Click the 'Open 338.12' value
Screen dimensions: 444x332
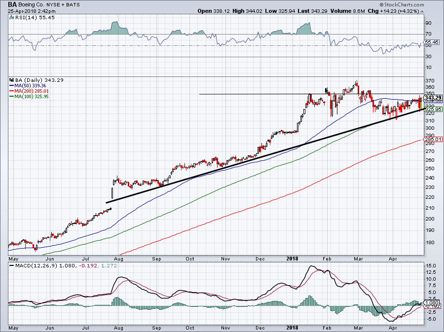pos(214,11)
